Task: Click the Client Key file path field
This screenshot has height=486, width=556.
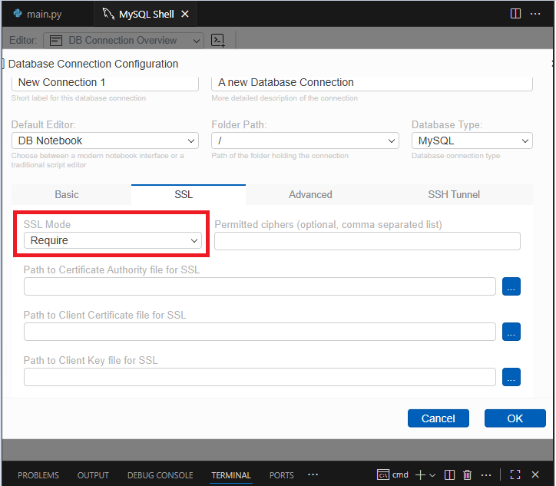Action: (x=260, y=377)
